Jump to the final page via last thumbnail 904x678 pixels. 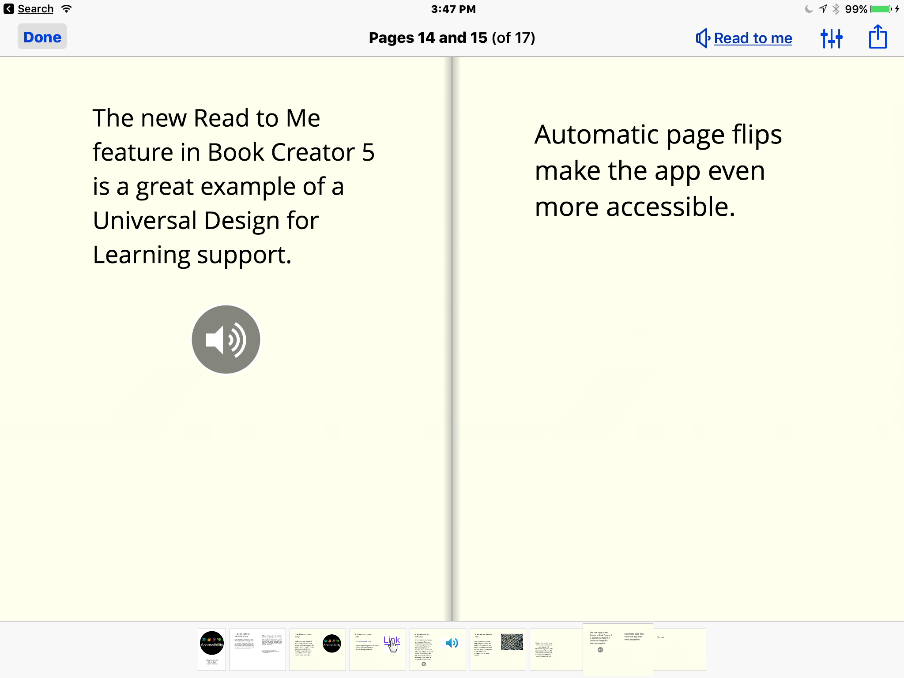[680, 649]
